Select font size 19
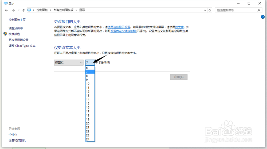Viewport: 267px width, 149px height. point(90,119)
